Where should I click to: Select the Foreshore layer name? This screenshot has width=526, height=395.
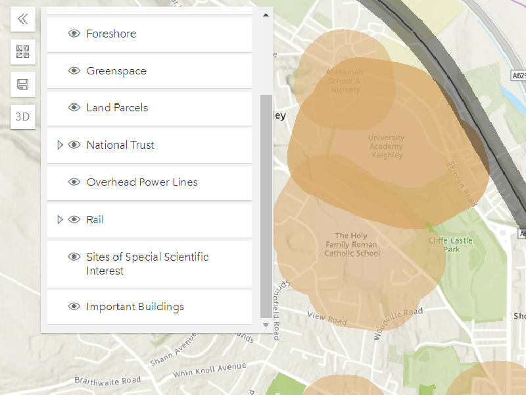click(x=111, y=34)
